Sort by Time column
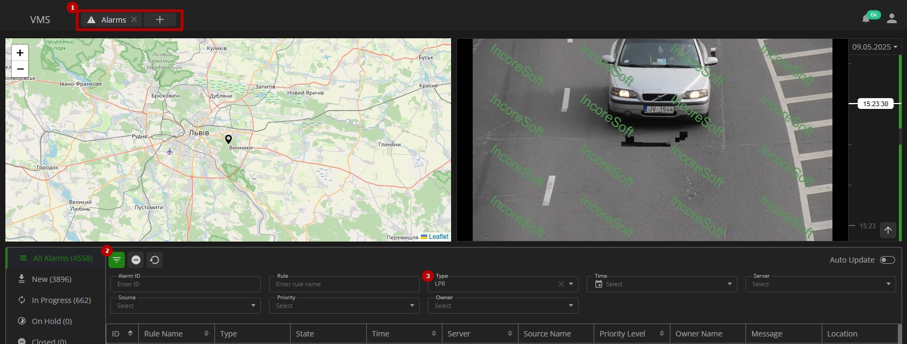Image resolution: width=907 pixels, height=344 pixels. pyautogui.click(x=434, y=334)
